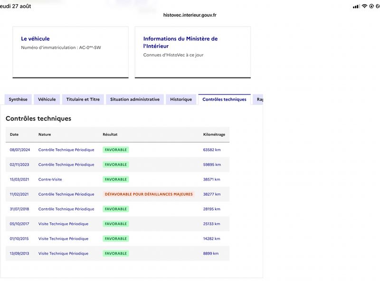Click the date 11/02/2021
The height and width of the screenshot is (285, 380).
[x=19, y=194]
